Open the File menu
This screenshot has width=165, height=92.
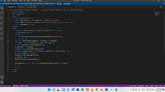[x=5, y=1]
